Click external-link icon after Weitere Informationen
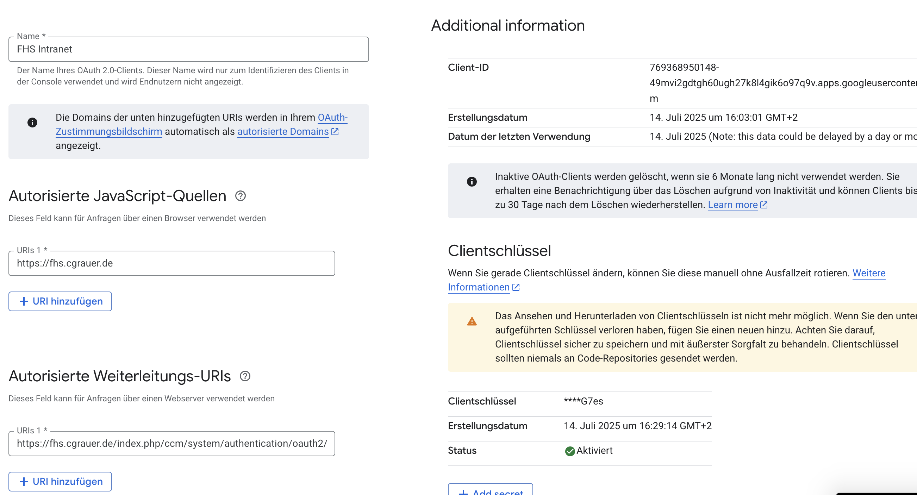 (516, 287)
